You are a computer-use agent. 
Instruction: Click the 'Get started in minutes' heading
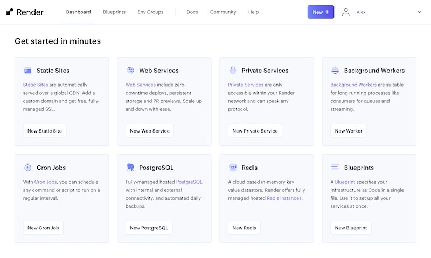coord(58,41)
